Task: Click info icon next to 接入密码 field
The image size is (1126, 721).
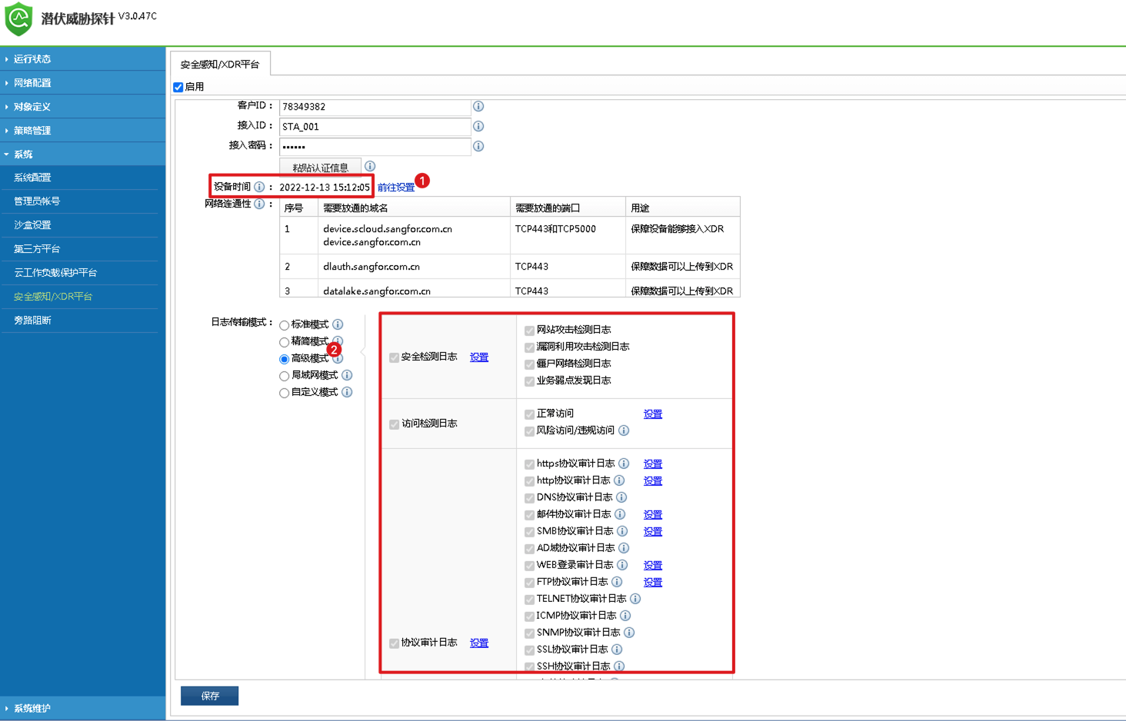Action: tap(478, 146)
